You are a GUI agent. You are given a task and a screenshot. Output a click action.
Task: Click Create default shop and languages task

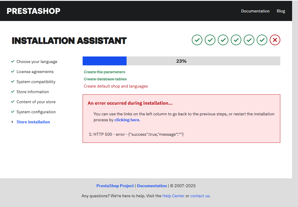116,86
